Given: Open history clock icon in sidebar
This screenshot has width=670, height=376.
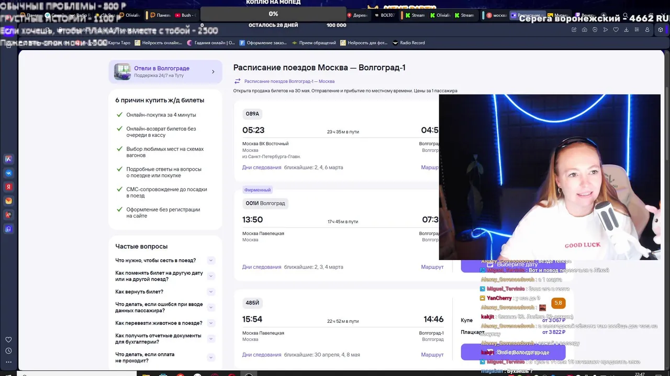Looking at the screenshot, I should 8,351.
